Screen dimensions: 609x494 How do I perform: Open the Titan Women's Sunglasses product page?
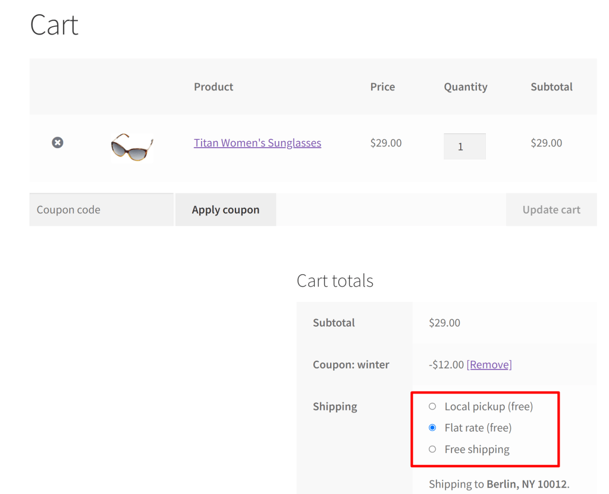(x=257, y=143)
